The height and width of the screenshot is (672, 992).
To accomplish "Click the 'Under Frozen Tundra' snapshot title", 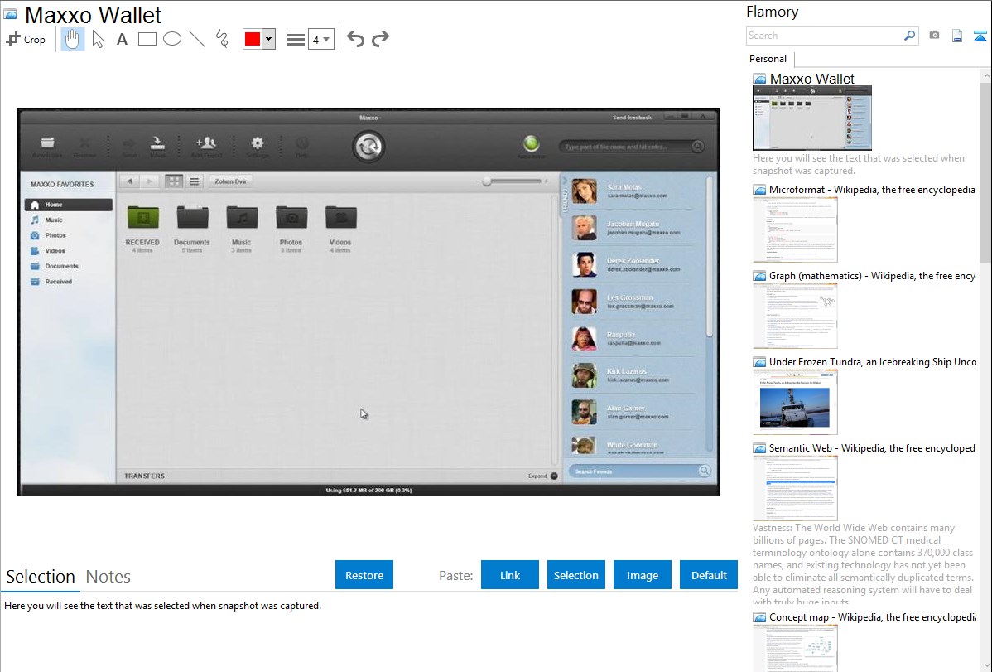I will 873,362.
